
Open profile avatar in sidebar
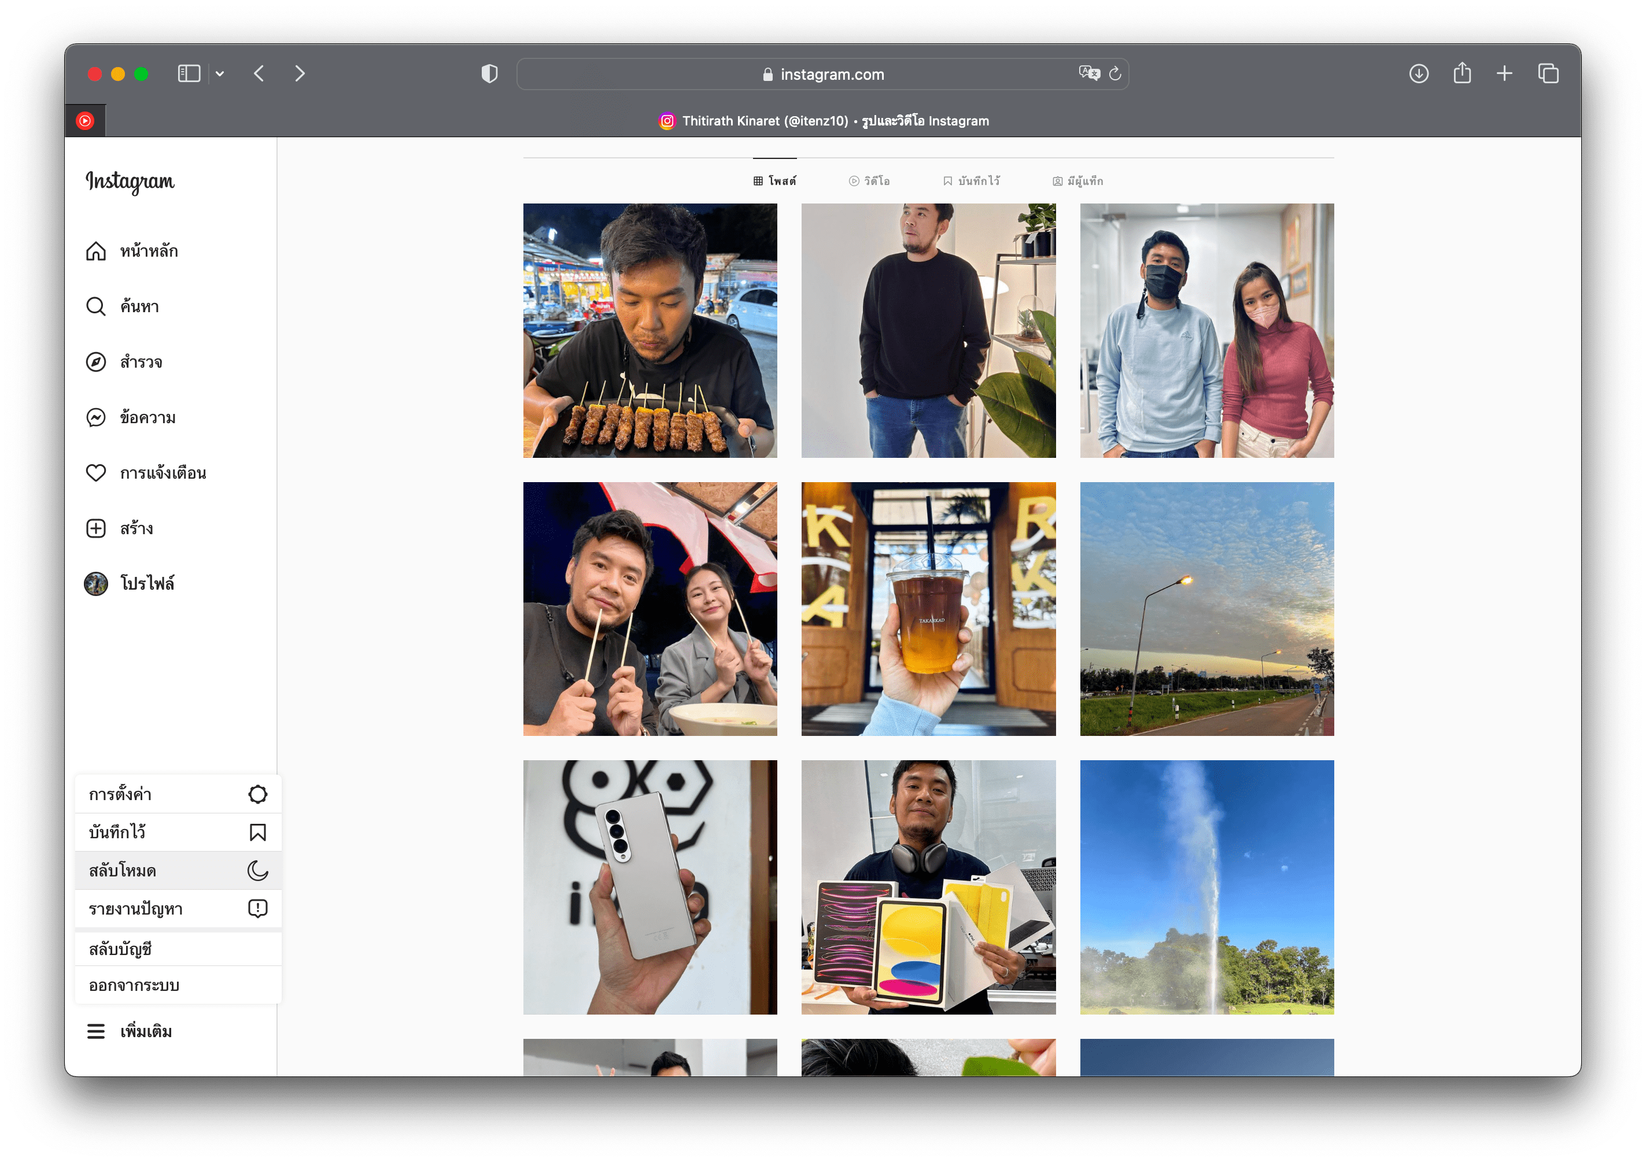pyautogui.click(x=96, y=584)
